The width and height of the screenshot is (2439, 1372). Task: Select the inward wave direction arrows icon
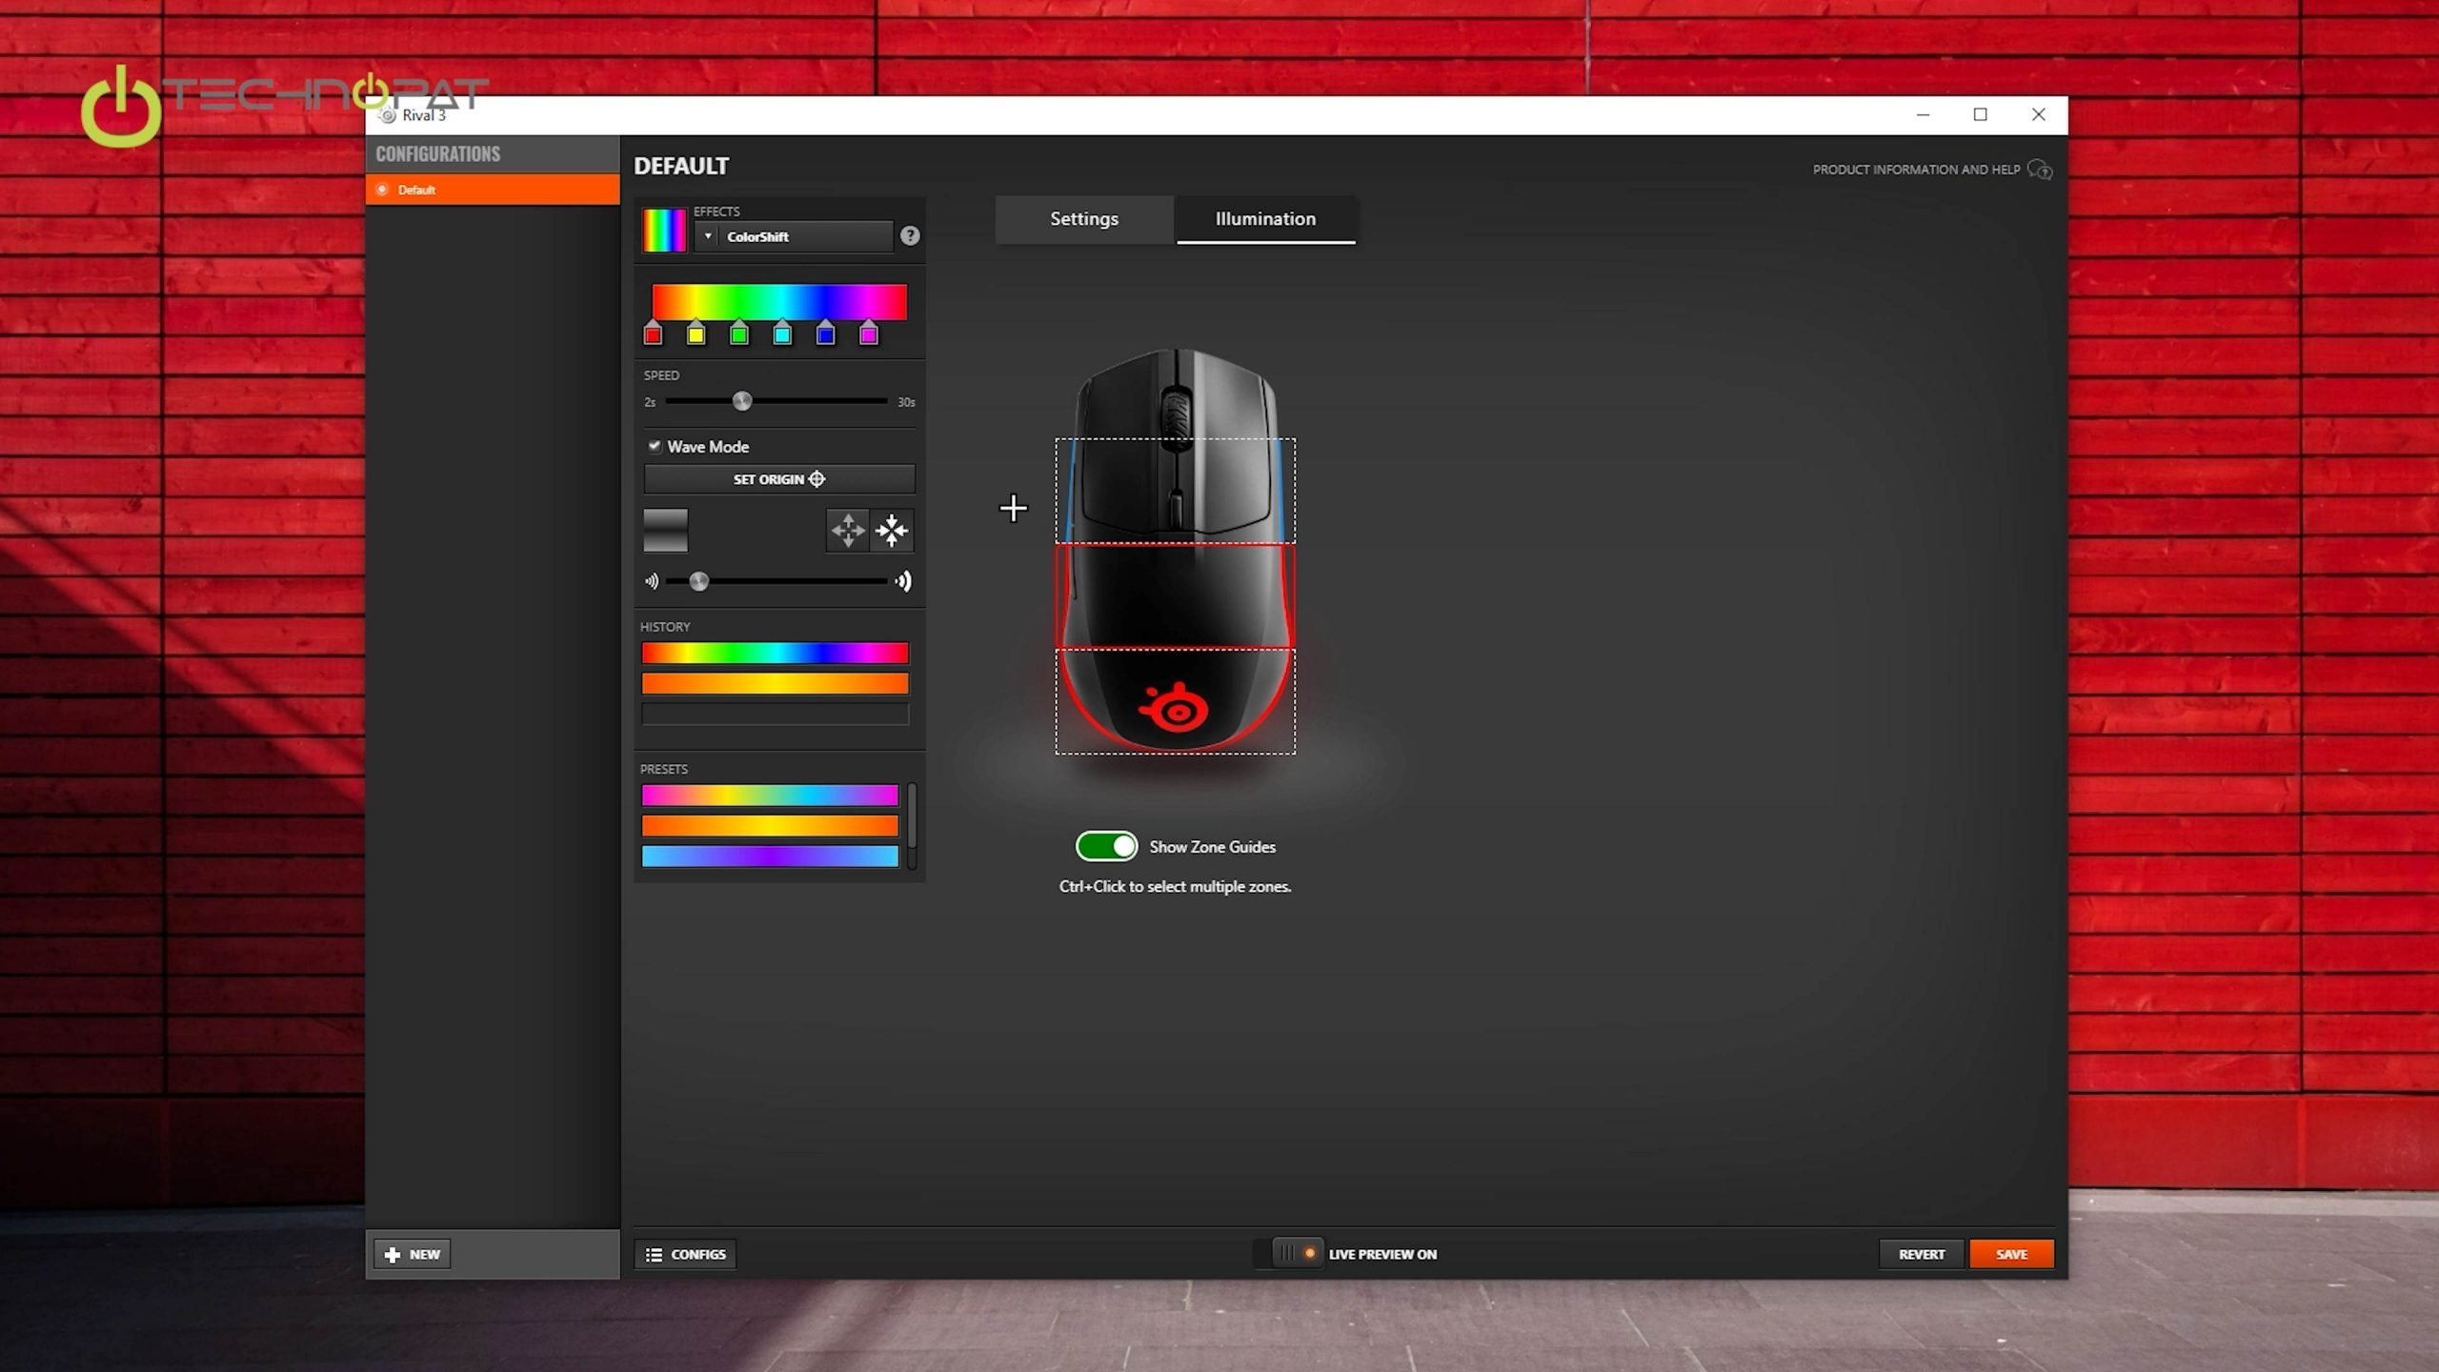point(892,531)
